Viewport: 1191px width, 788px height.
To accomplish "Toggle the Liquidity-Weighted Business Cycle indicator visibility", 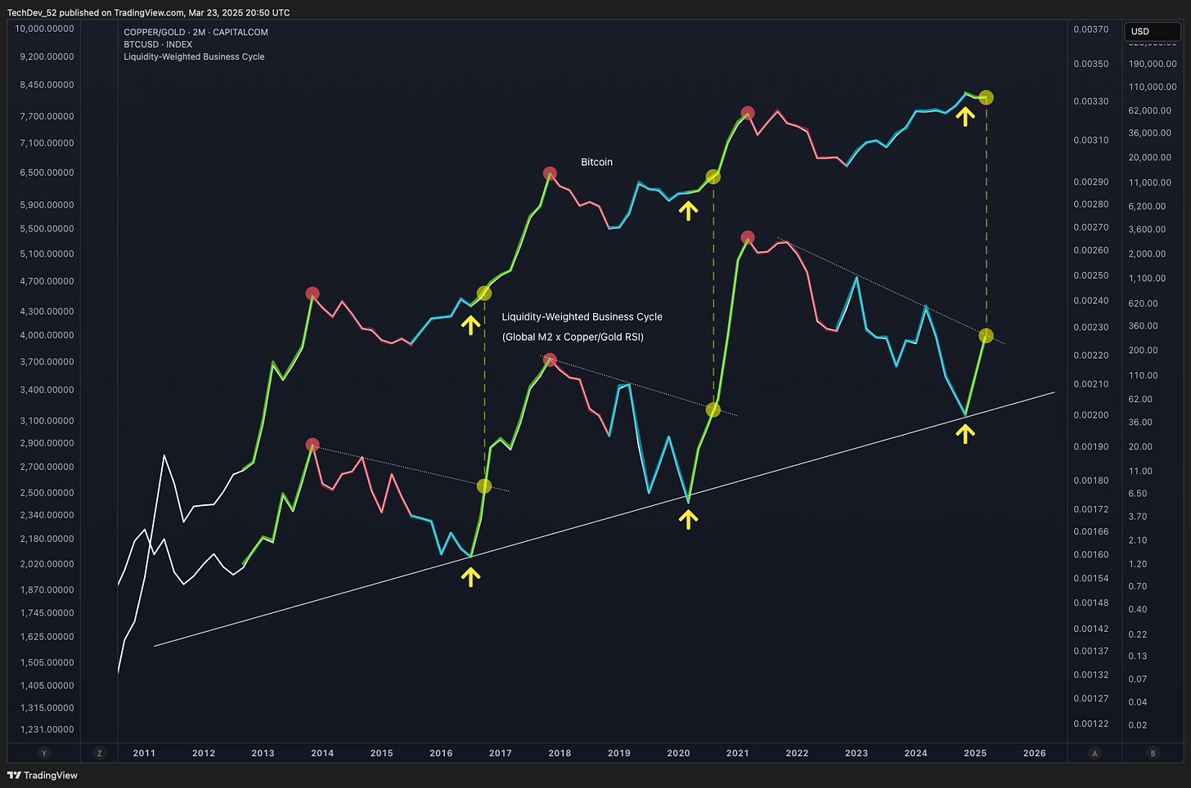I will point(194,56).
